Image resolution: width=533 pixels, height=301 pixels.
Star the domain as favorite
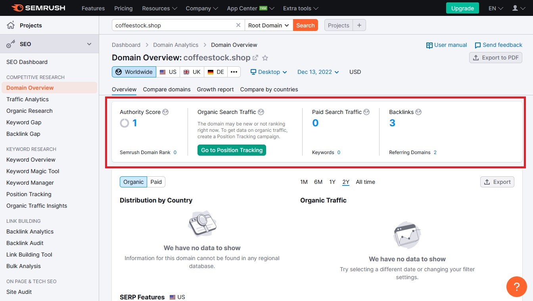coord(265,58)
